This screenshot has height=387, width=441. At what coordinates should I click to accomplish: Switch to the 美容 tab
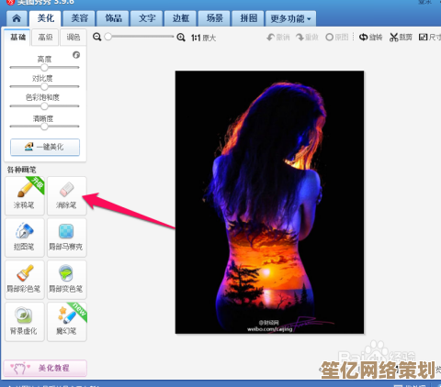pyautogui.click(x=79, y=18)
